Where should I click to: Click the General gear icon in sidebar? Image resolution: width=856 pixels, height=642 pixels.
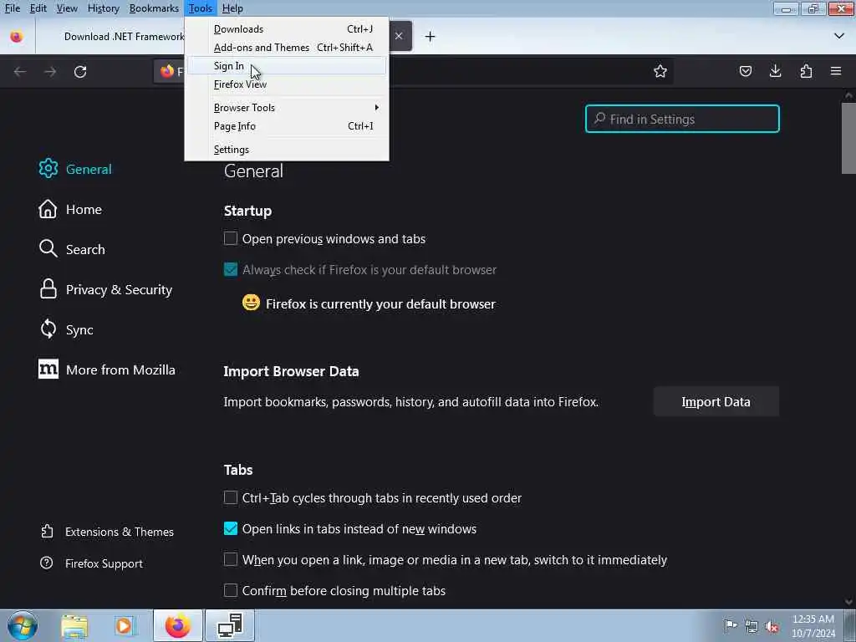(x=48, y=168)
